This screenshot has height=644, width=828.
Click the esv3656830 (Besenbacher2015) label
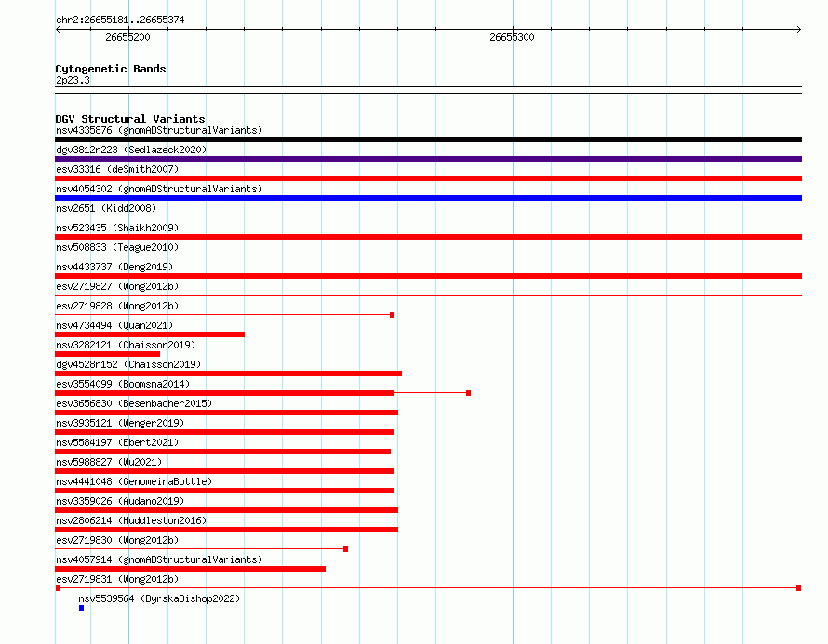click(134, 403)
